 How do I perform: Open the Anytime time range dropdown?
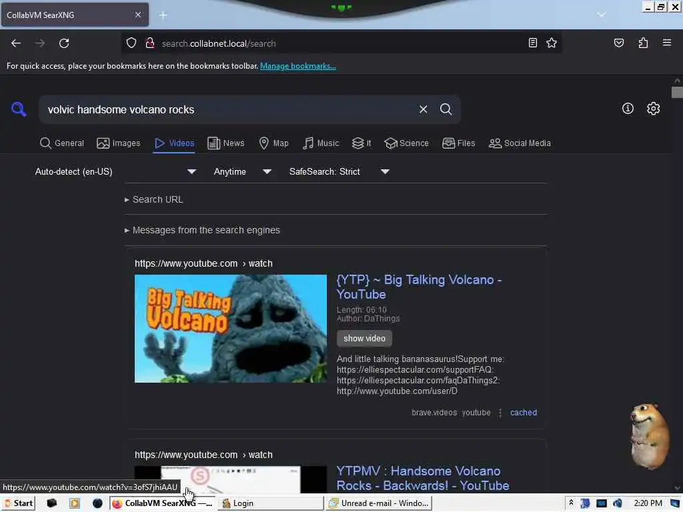pos(243,171)
